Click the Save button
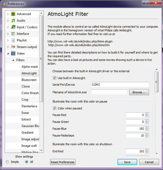This screenshot has height=170, width=163. [127, 162]
